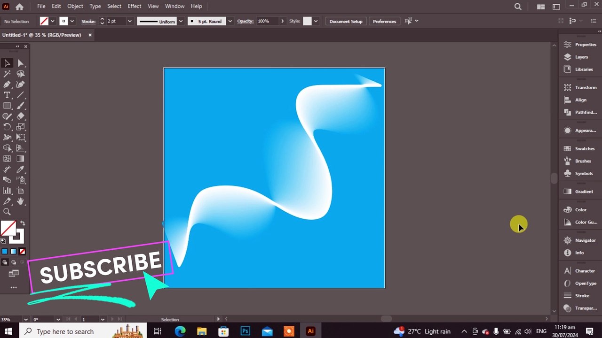Choose the Direct Selection tool

21,63
